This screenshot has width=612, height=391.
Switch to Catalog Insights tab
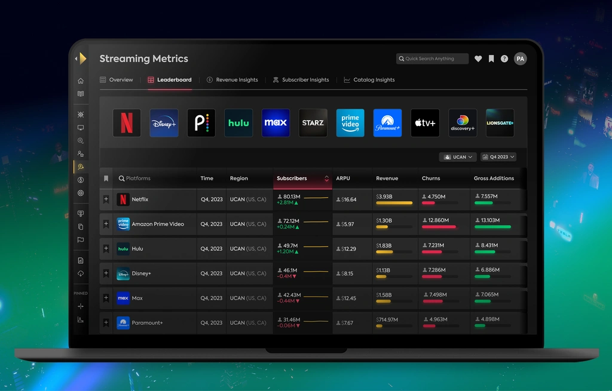pos(369,79)
